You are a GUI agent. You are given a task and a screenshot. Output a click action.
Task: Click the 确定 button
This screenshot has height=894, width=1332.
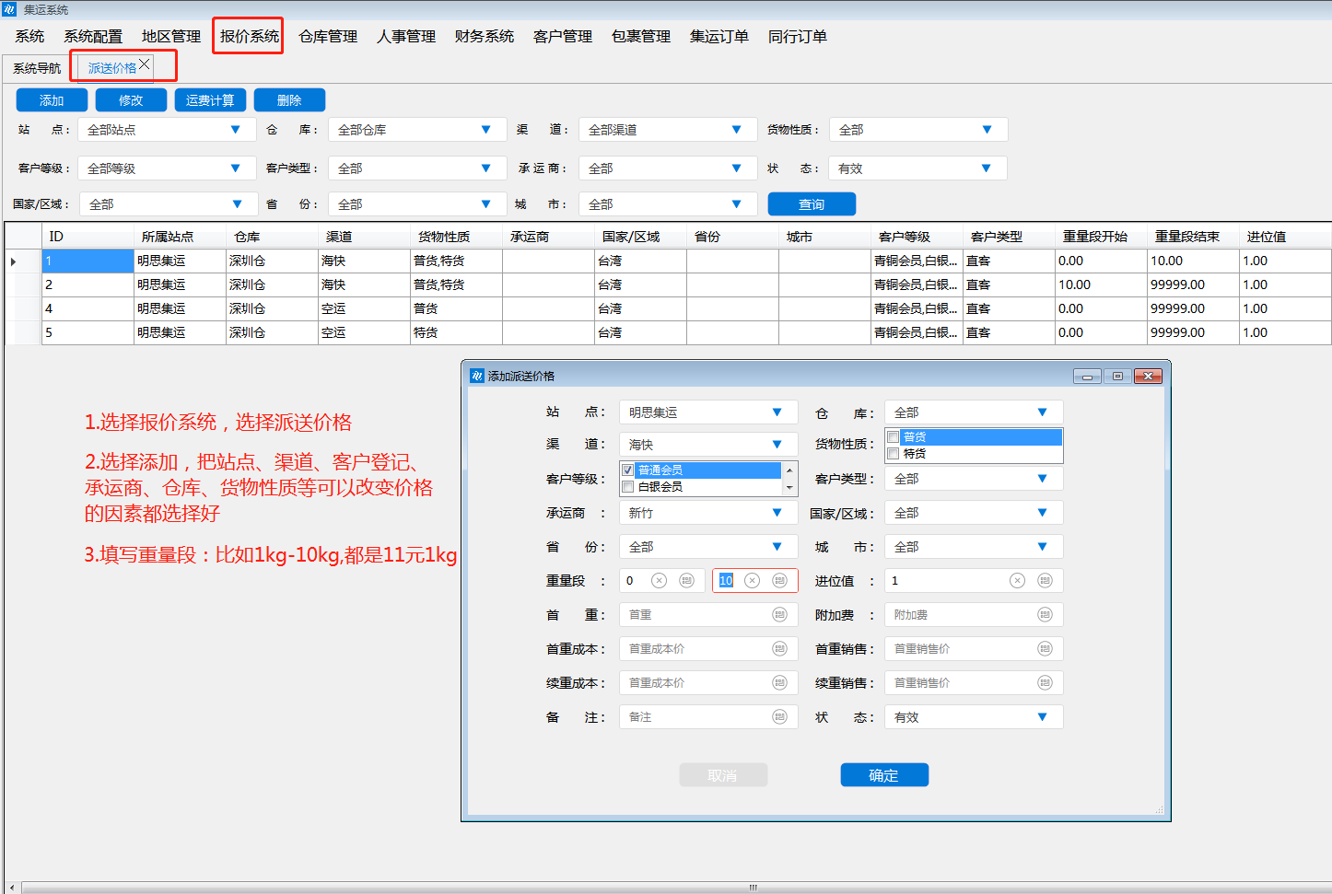[x=883, y=775]
